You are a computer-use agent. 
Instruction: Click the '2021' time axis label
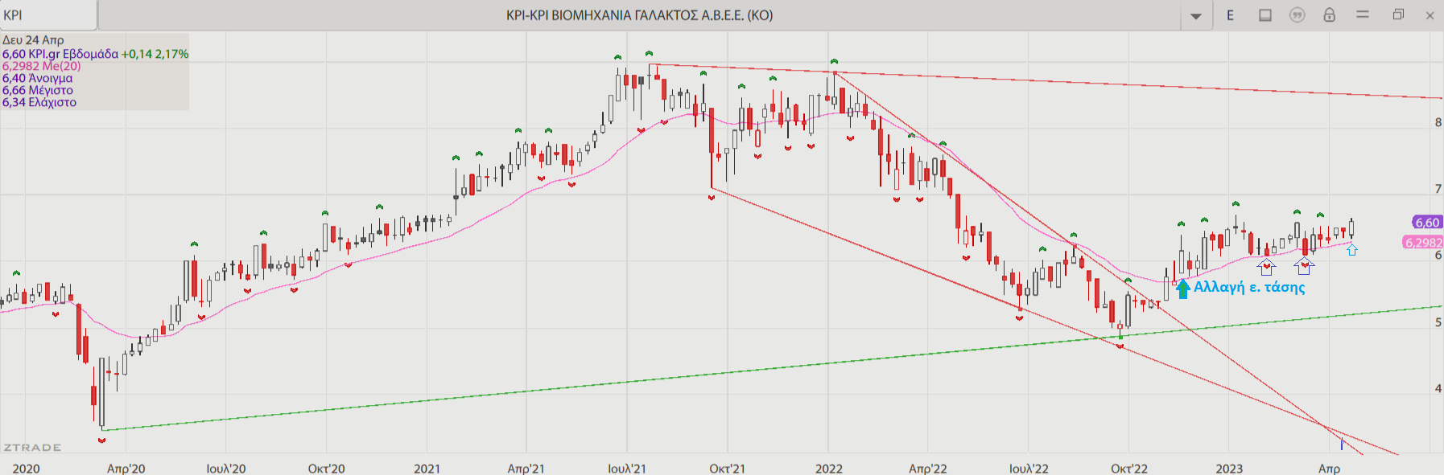pyautogui.click(x=427, y=468)
